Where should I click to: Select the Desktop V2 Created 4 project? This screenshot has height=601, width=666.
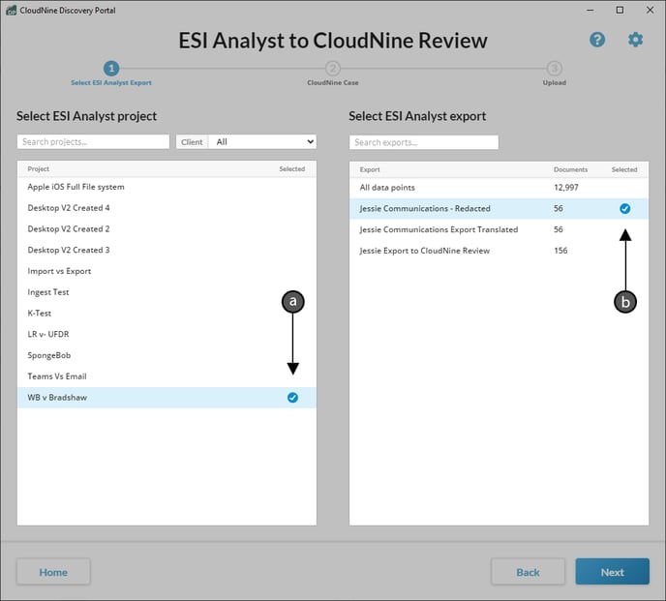click(166, 208)
